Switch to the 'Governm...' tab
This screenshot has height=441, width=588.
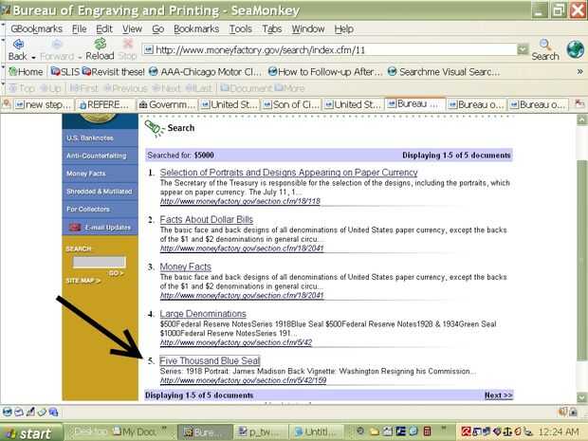167,104
